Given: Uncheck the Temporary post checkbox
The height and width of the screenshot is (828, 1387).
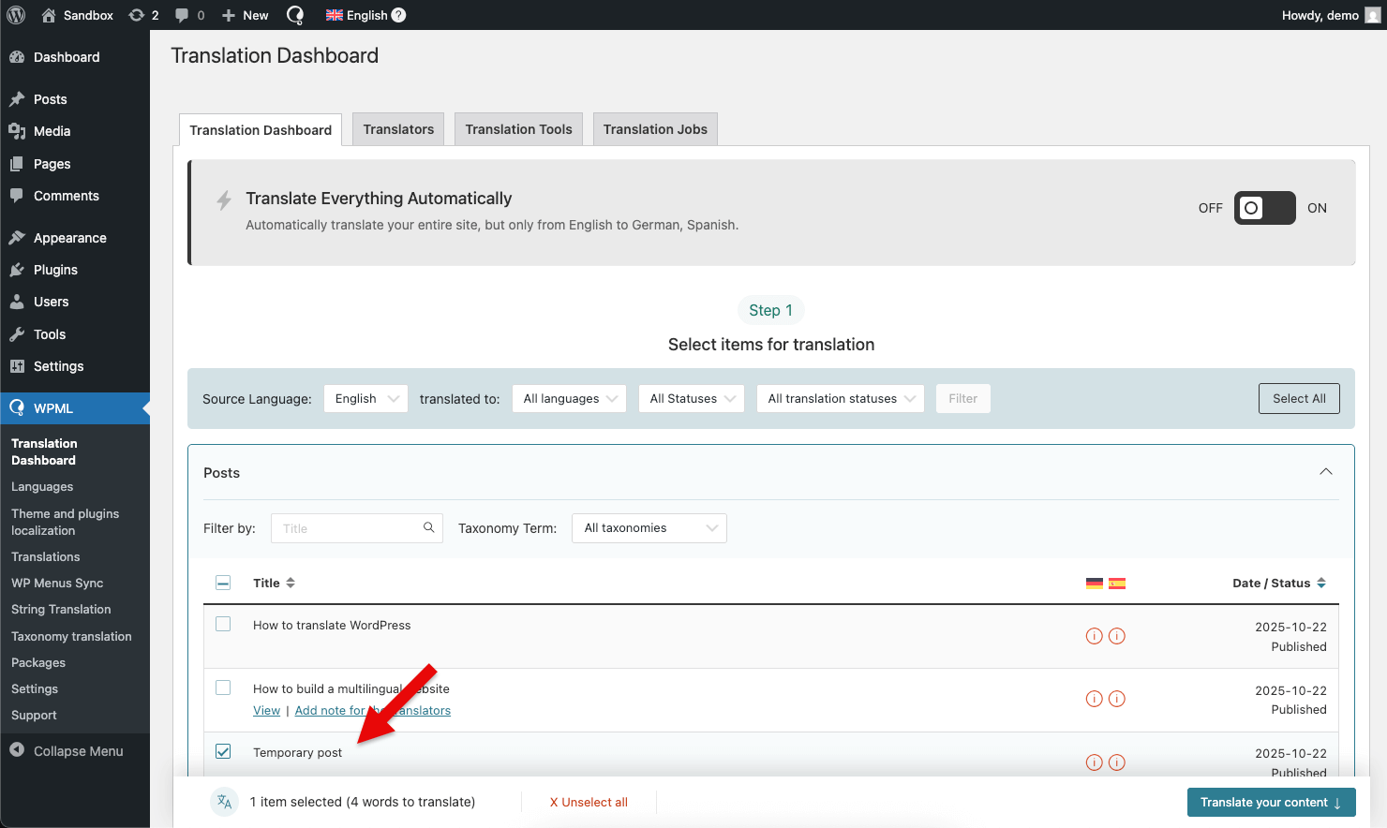Looking at the screenshot, I should point(223,751).
